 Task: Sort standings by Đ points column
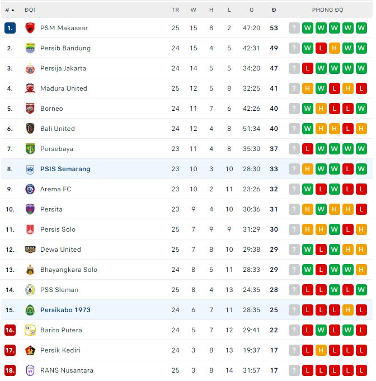pos(274,10)
